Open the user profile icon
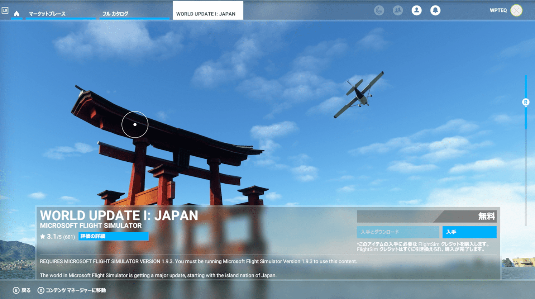The image size is (535, 299). (416, 10)
